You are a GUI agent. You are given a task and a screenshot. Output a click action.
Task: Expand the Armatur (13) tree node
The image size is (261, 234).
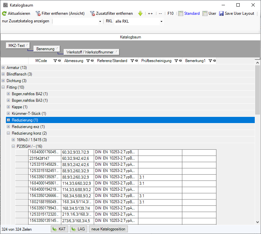coord(3,68)
